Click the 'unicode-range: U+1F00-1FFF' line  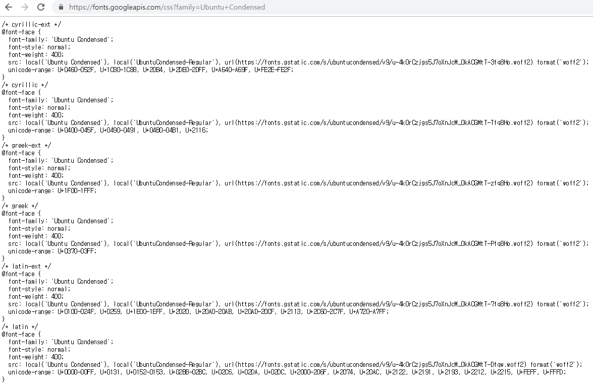(52, 190)
